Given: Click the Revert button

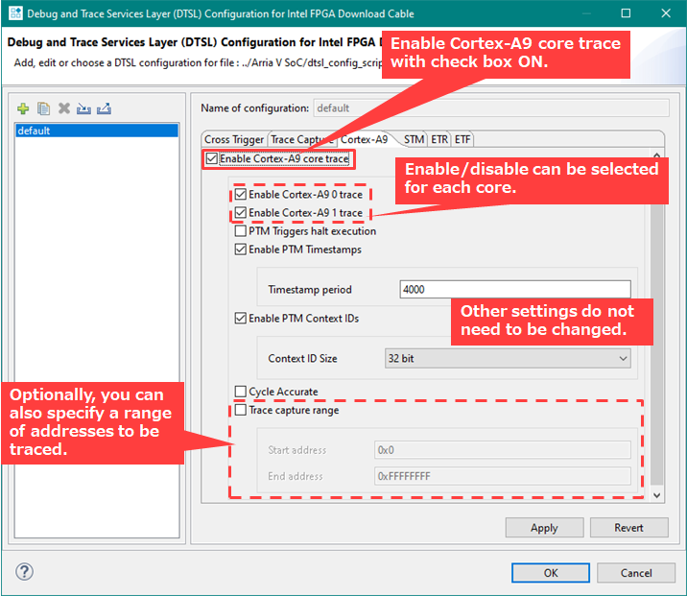Looking at the screenshot, I should (x=628, y=528).
